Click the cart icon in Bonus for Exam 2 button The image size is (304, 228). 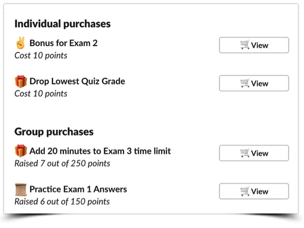245,45
